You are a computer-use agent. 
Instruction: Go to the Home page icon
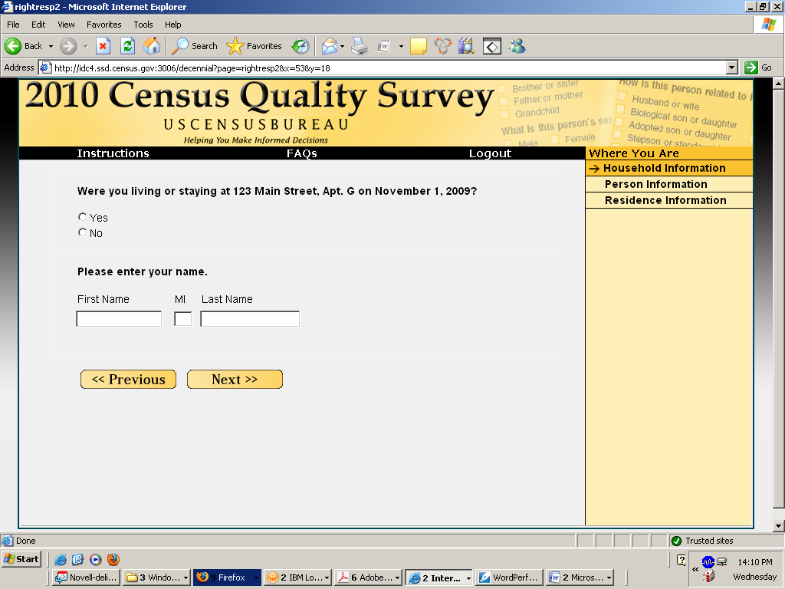(x=152, y=46)
